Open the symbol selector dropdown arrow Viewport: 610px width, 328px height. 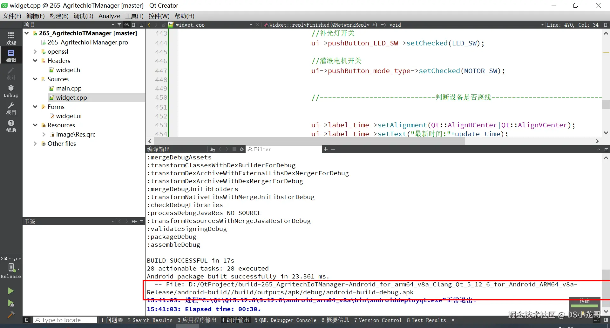542,25
